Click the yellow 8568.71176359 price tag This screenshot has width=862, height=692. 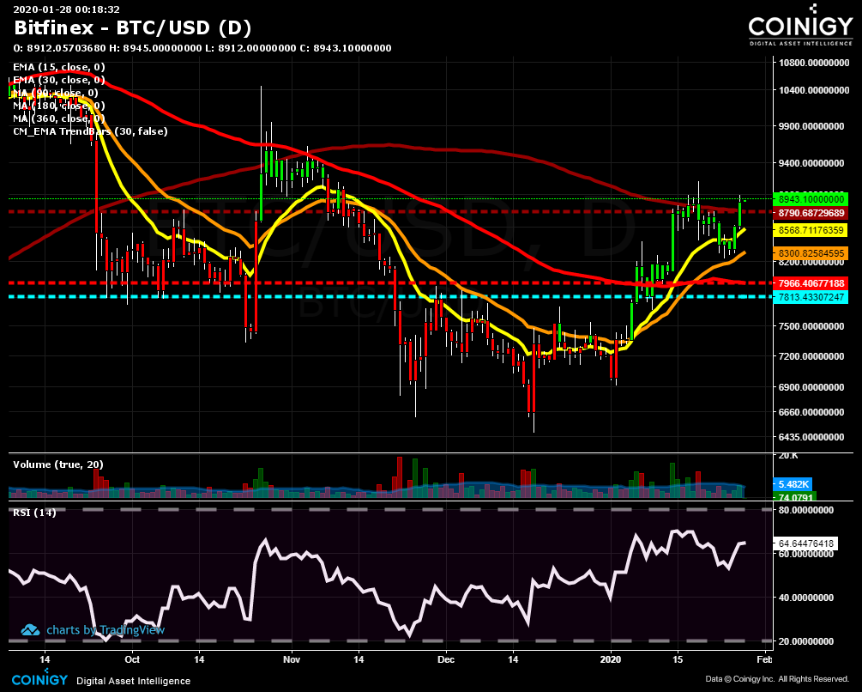(811, 230)
